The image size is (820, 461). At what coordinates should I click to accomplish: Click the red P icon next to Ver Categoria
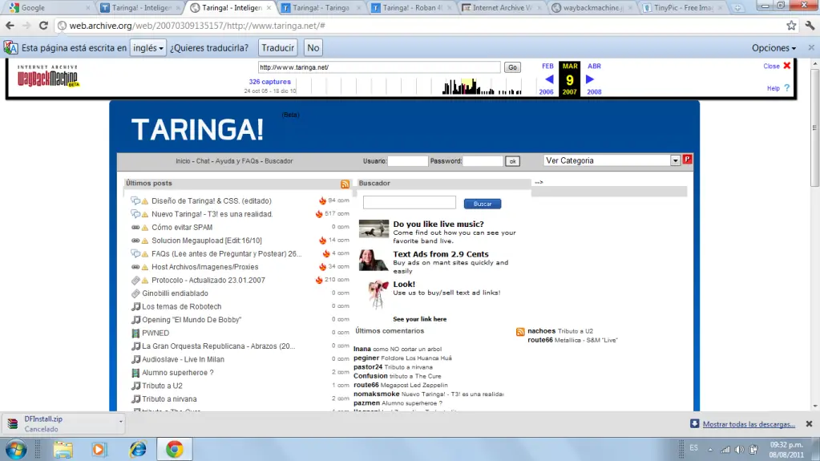tap(687, 160)
